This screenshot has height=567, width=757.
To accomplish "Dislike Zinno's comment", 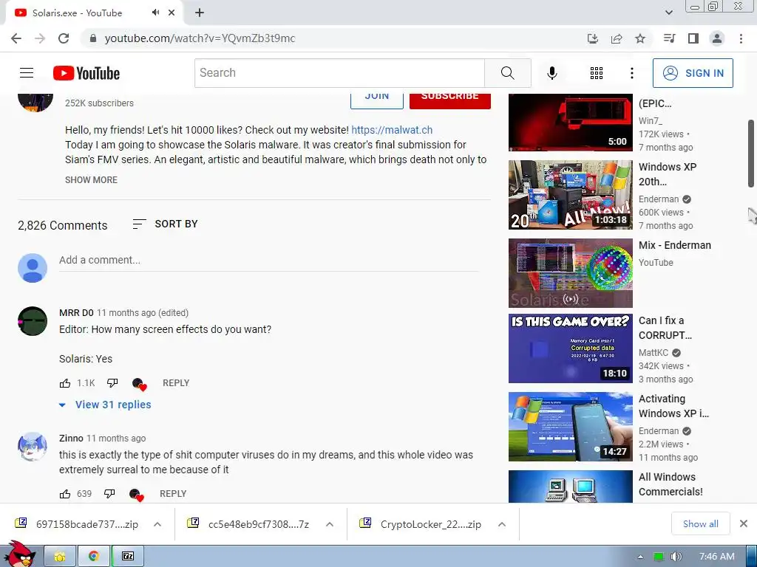I will point(109,494).
